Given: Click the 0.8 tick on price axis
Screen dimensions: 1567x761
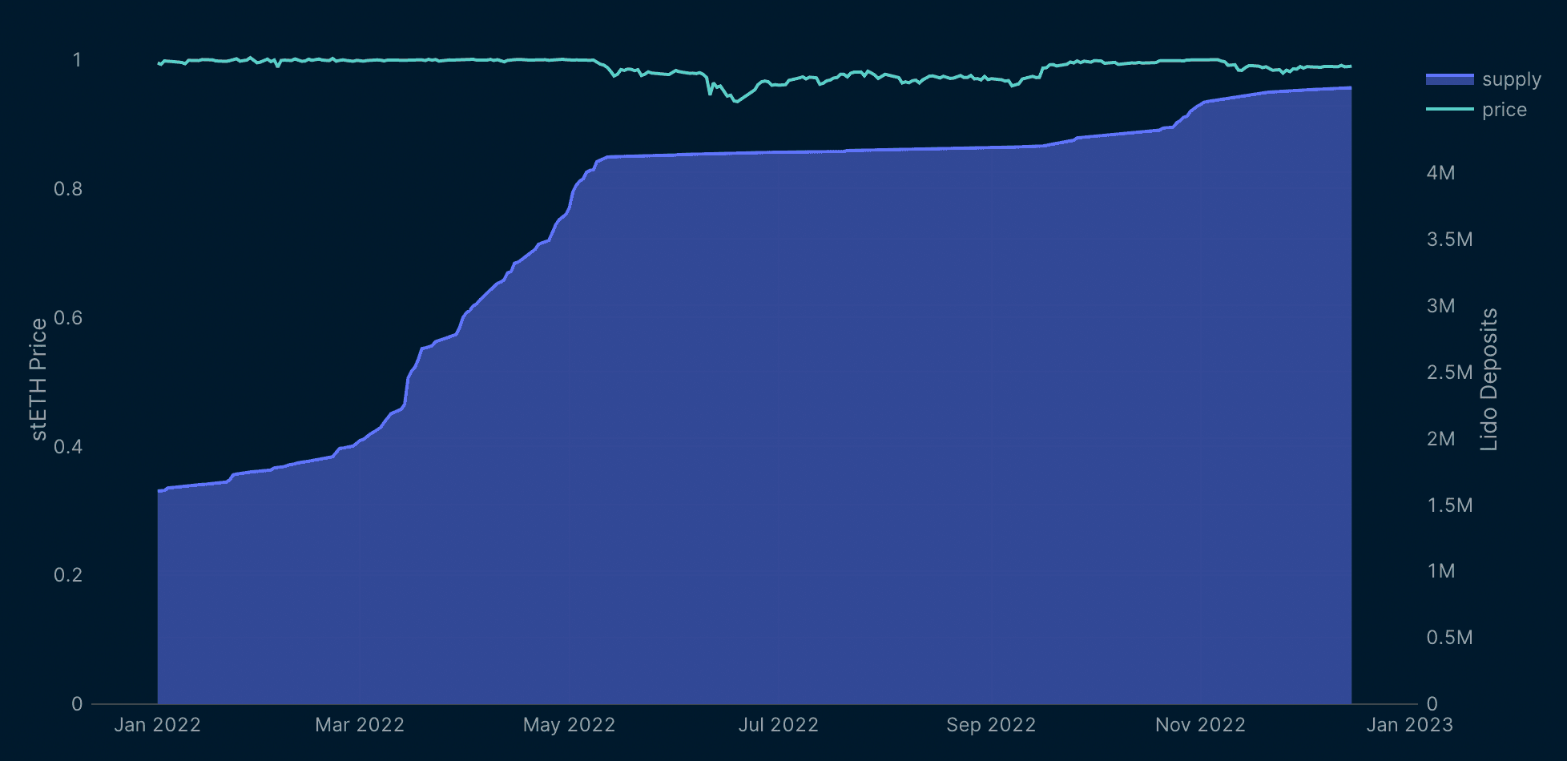Looking at the screenshot, I should click(68, 189).
